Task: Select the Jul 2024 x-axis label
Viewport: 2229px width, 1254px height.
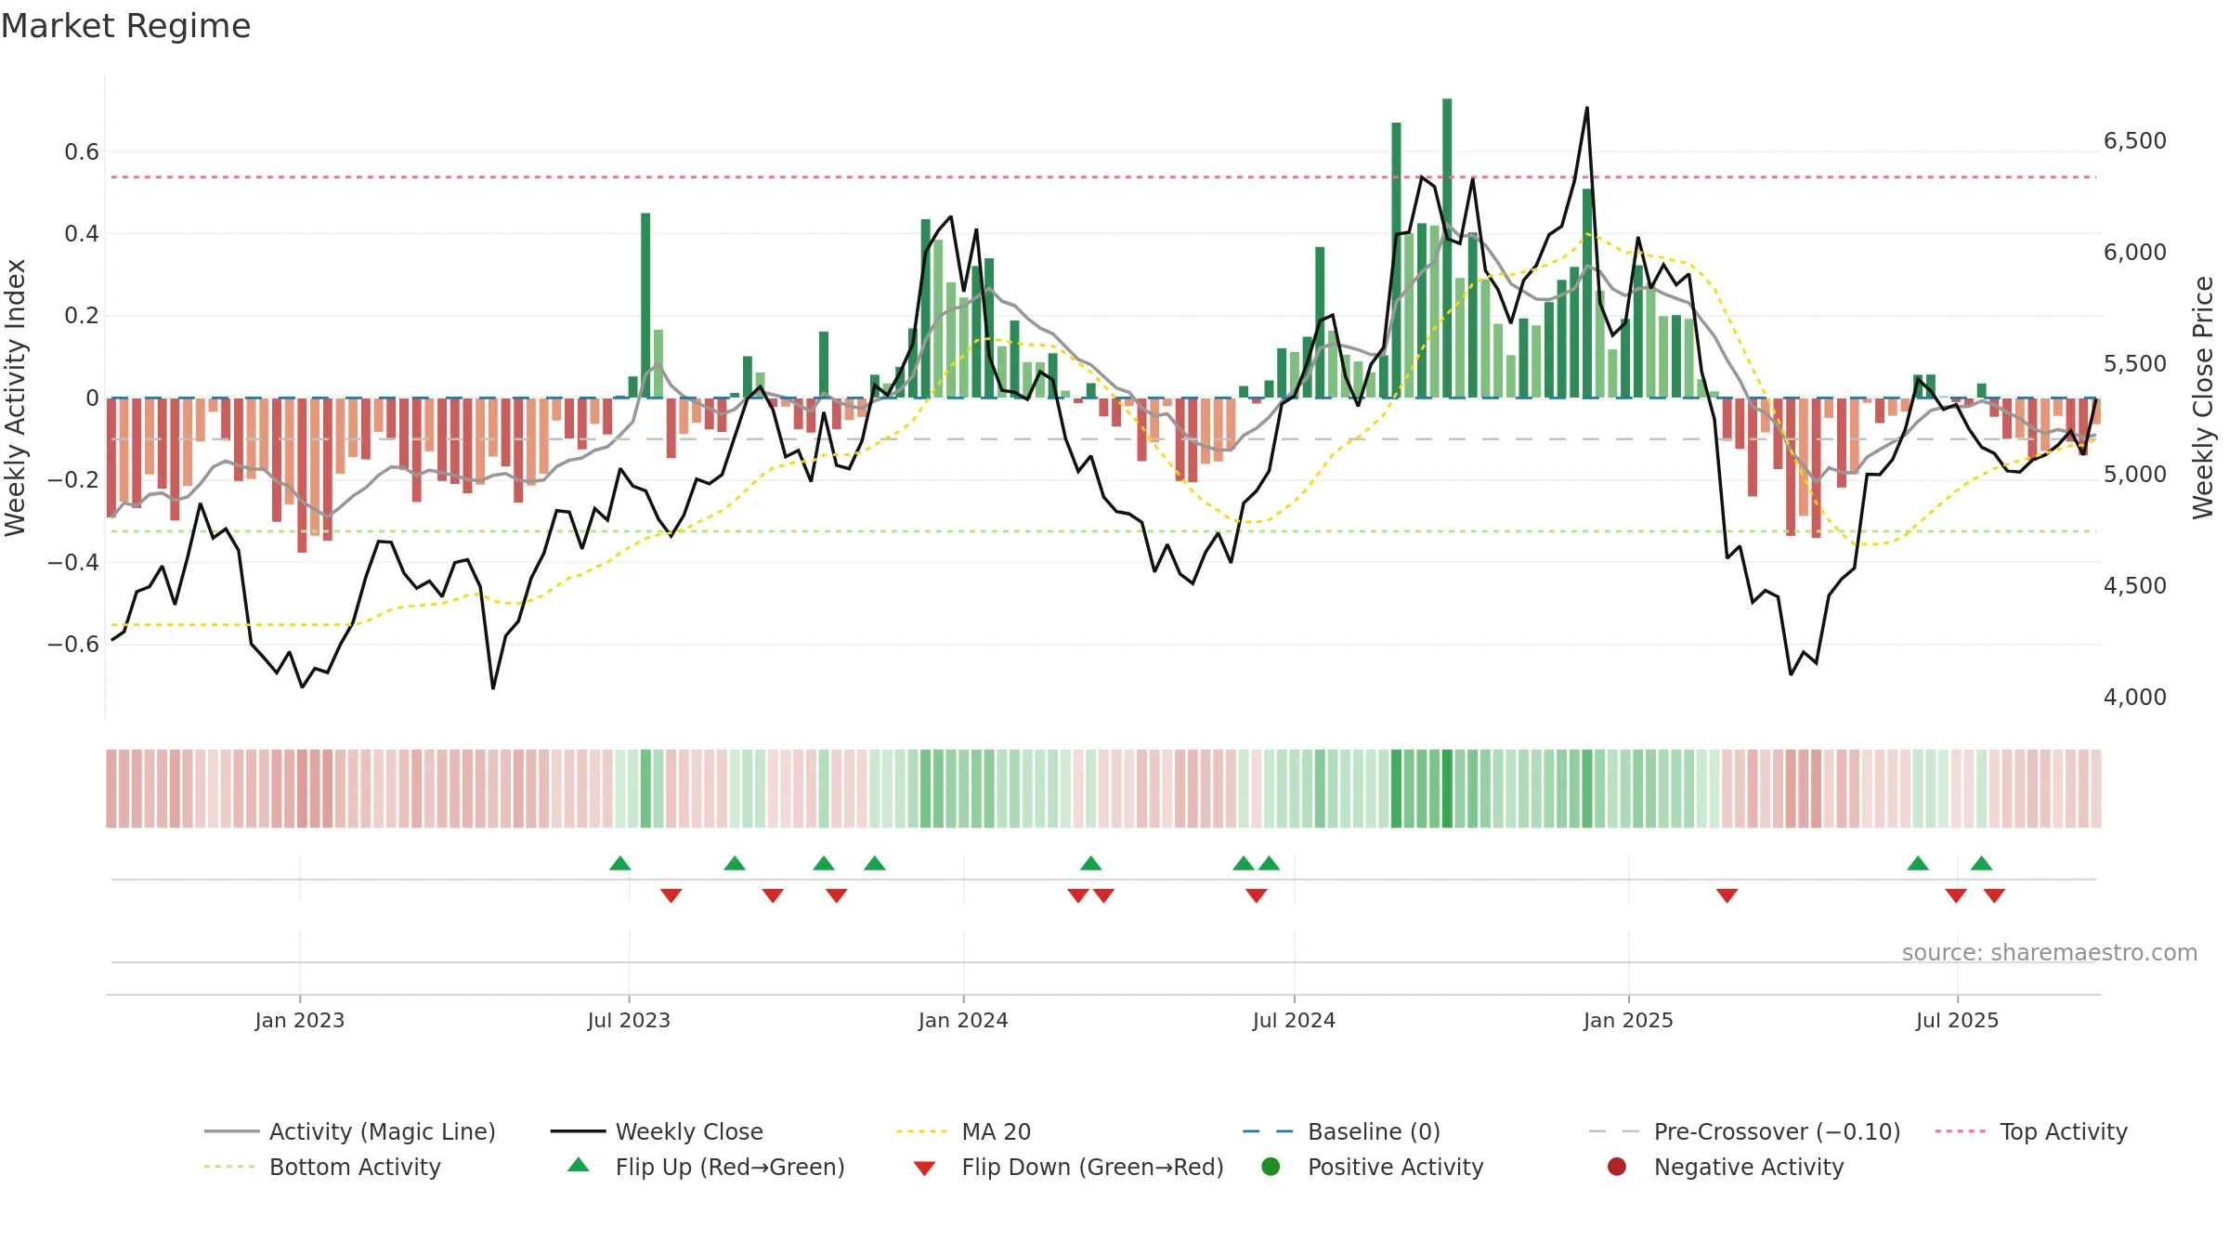Action: coord(1294,1020)
